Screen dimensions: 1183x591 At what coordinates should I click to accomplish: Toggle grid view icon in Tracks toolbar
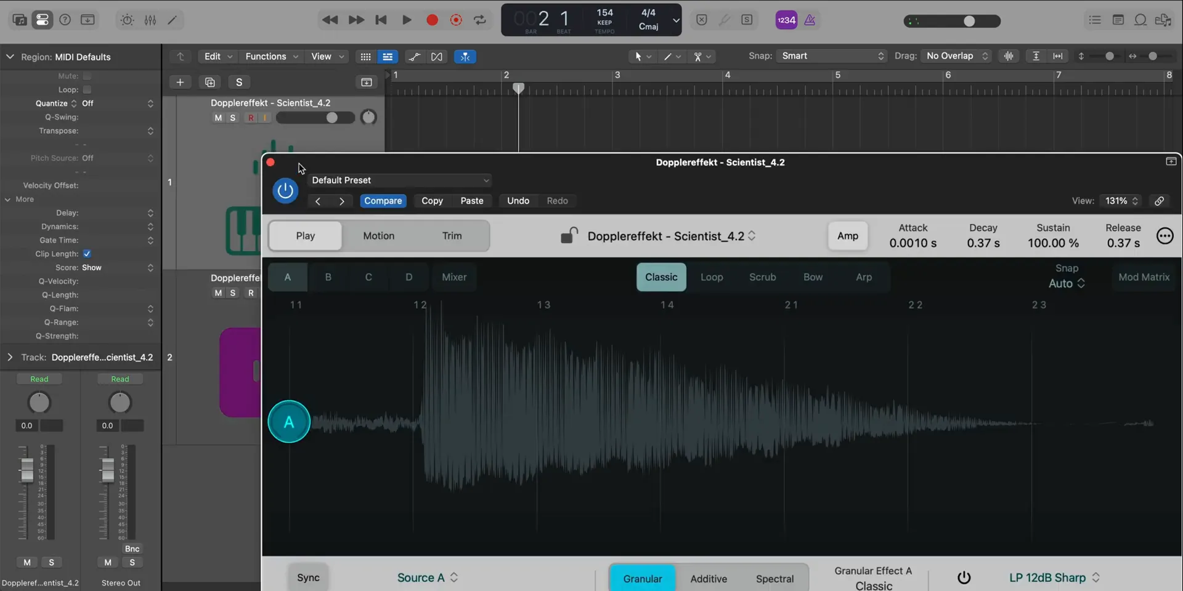(365, 57)
